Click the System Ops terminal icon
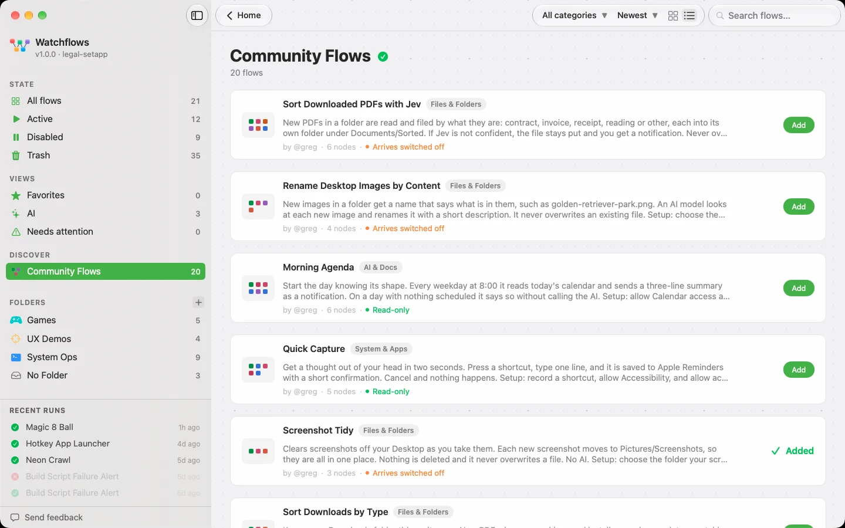This screenshot has width=845, height=528. tap(16, 357)
